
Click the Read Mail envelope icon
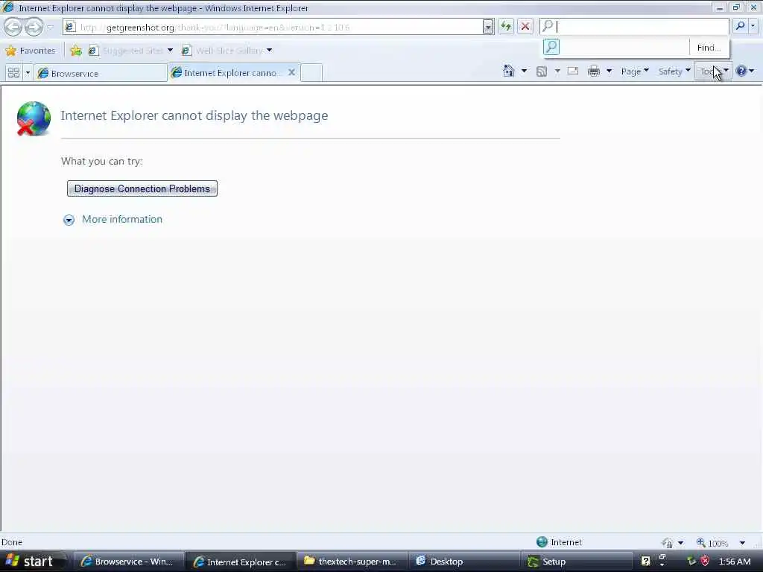click(x=573, y=71)
